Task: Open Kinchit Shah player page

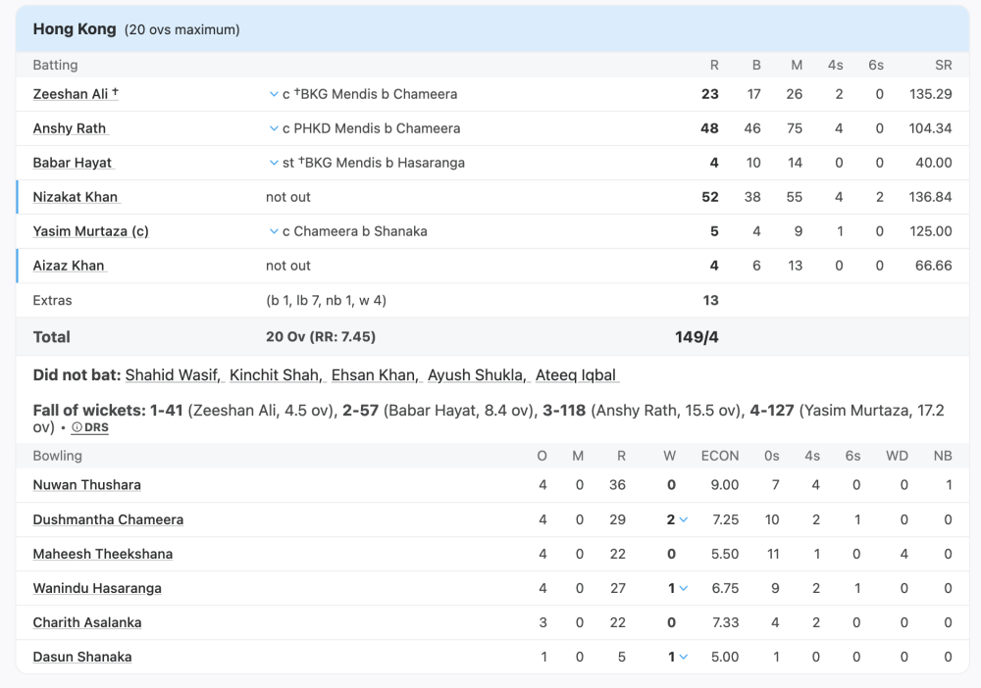Action: [x=276, y=375]
